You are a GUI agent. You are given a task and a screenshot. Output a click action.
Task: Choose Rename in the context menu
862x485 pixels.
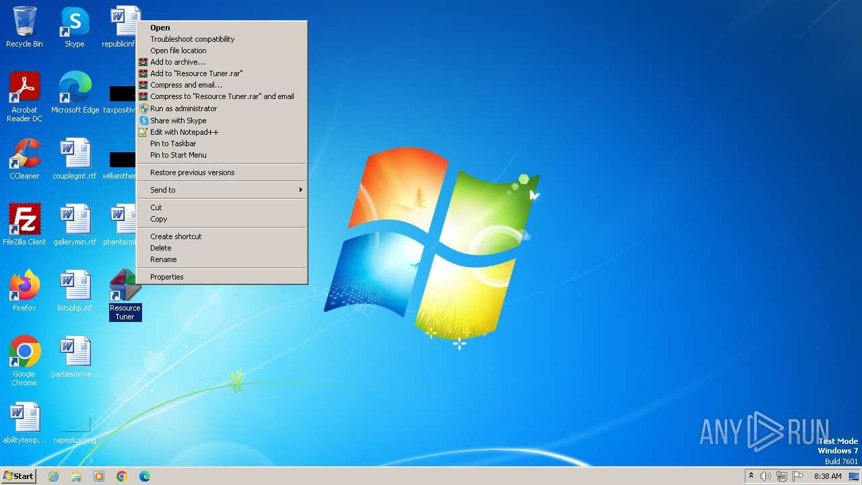tap(222, 259)
